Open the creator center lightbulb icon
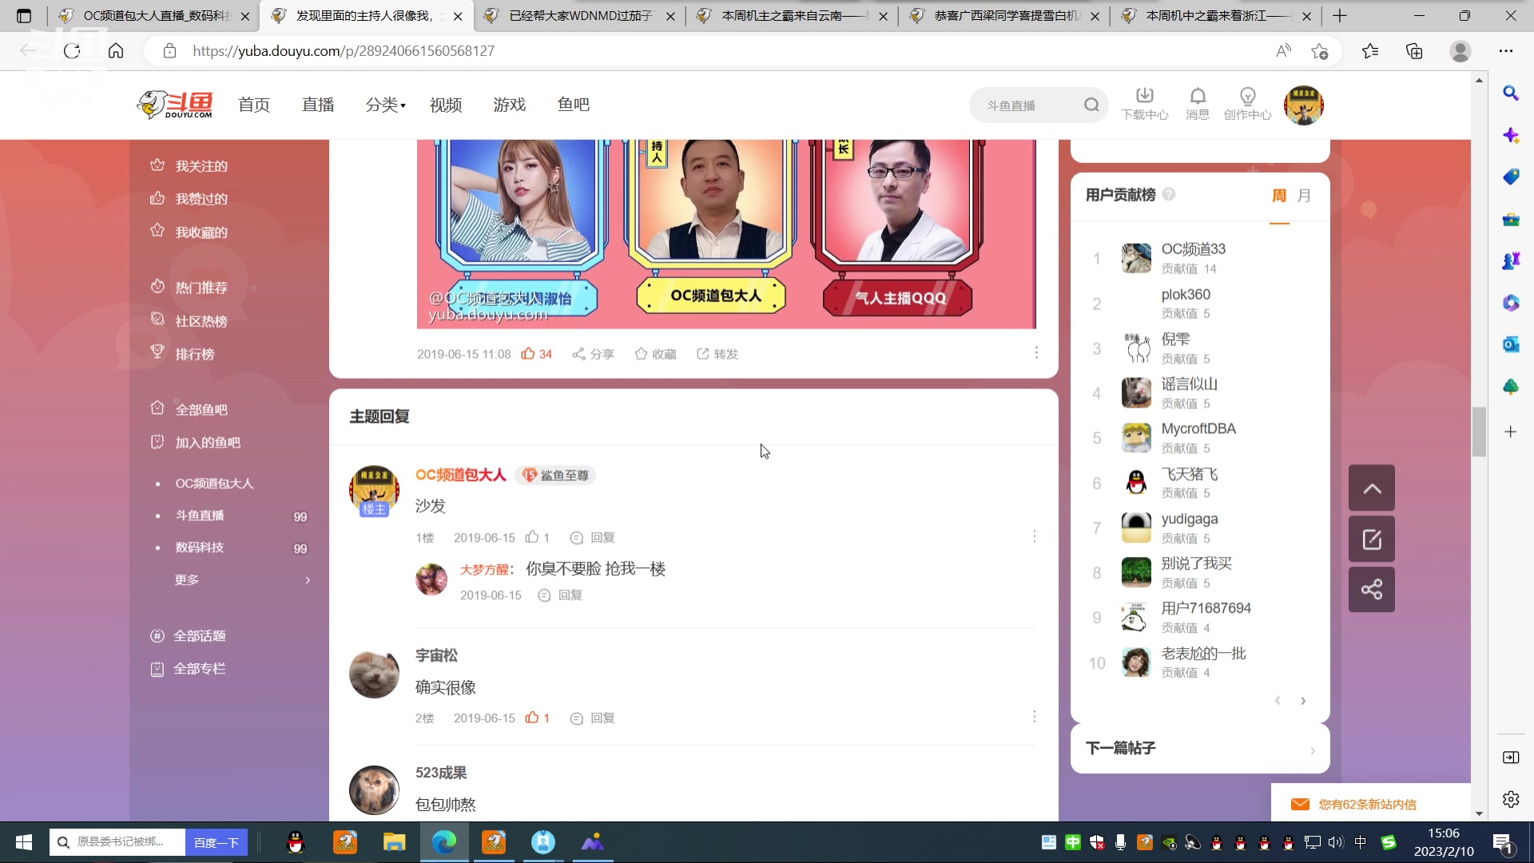 1247,104
